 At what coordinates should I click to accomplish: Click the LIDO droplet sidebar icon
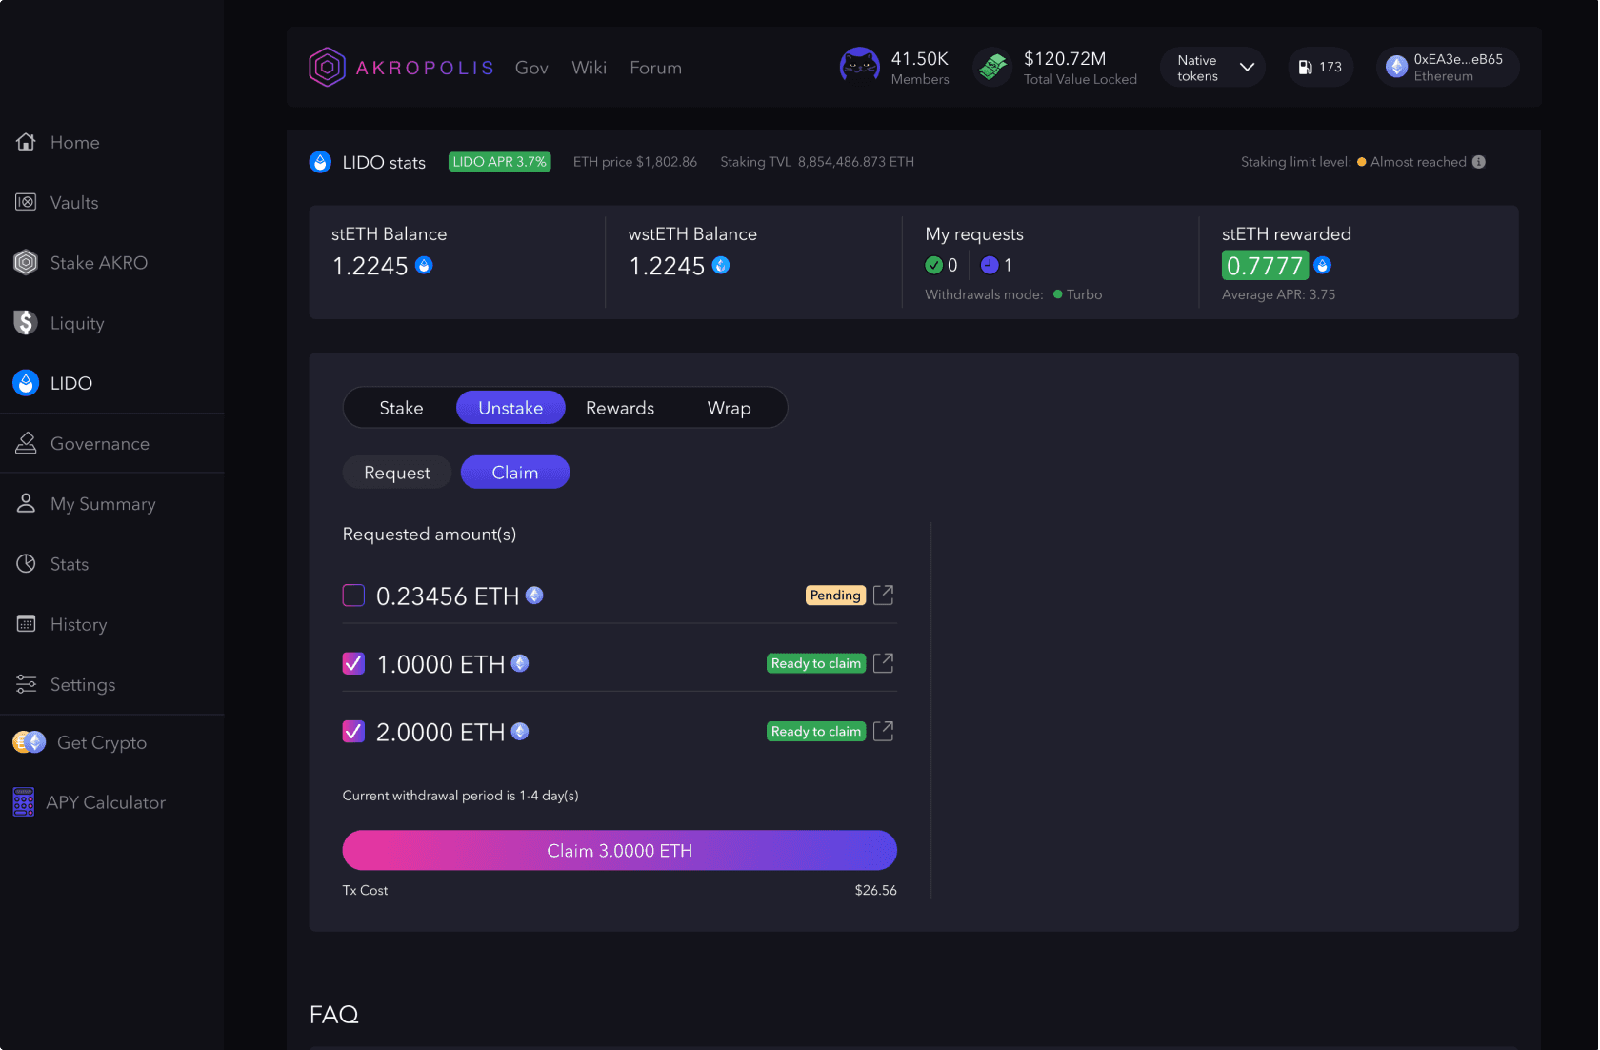(26, 383)
